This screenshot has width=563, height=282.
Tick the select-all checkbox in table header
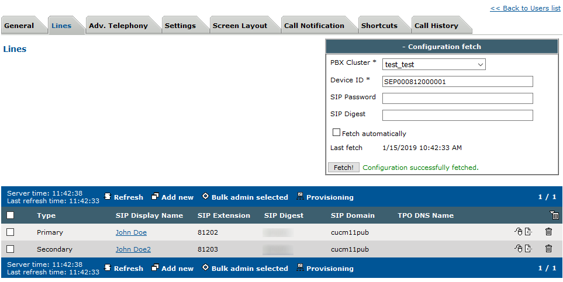11,215
